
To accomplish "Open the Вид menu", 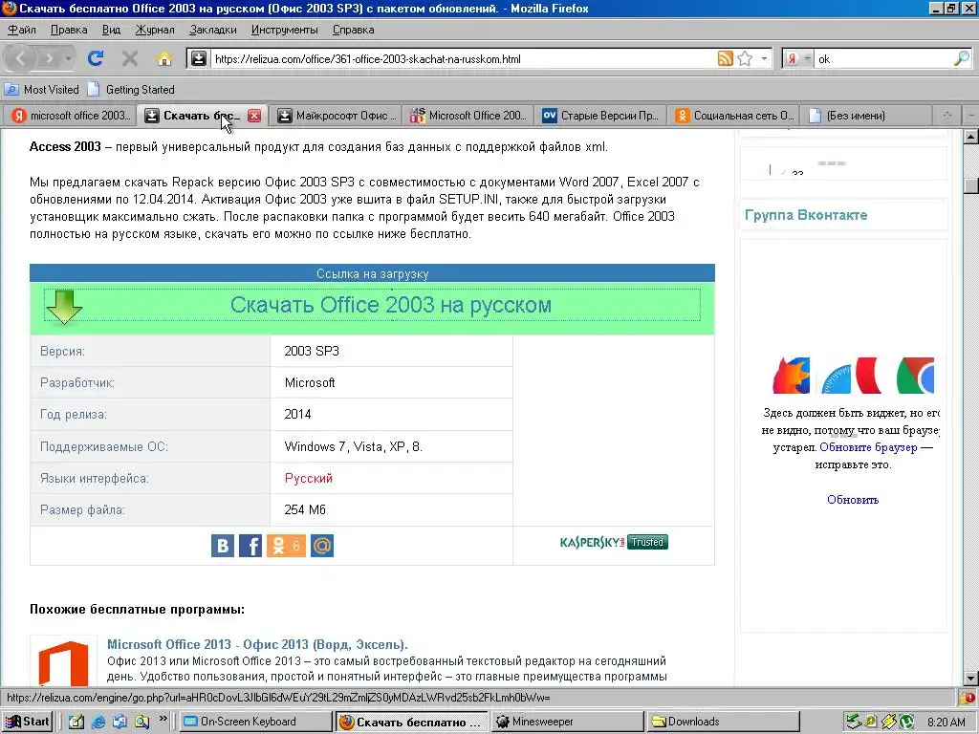I will tap(111, 30).
